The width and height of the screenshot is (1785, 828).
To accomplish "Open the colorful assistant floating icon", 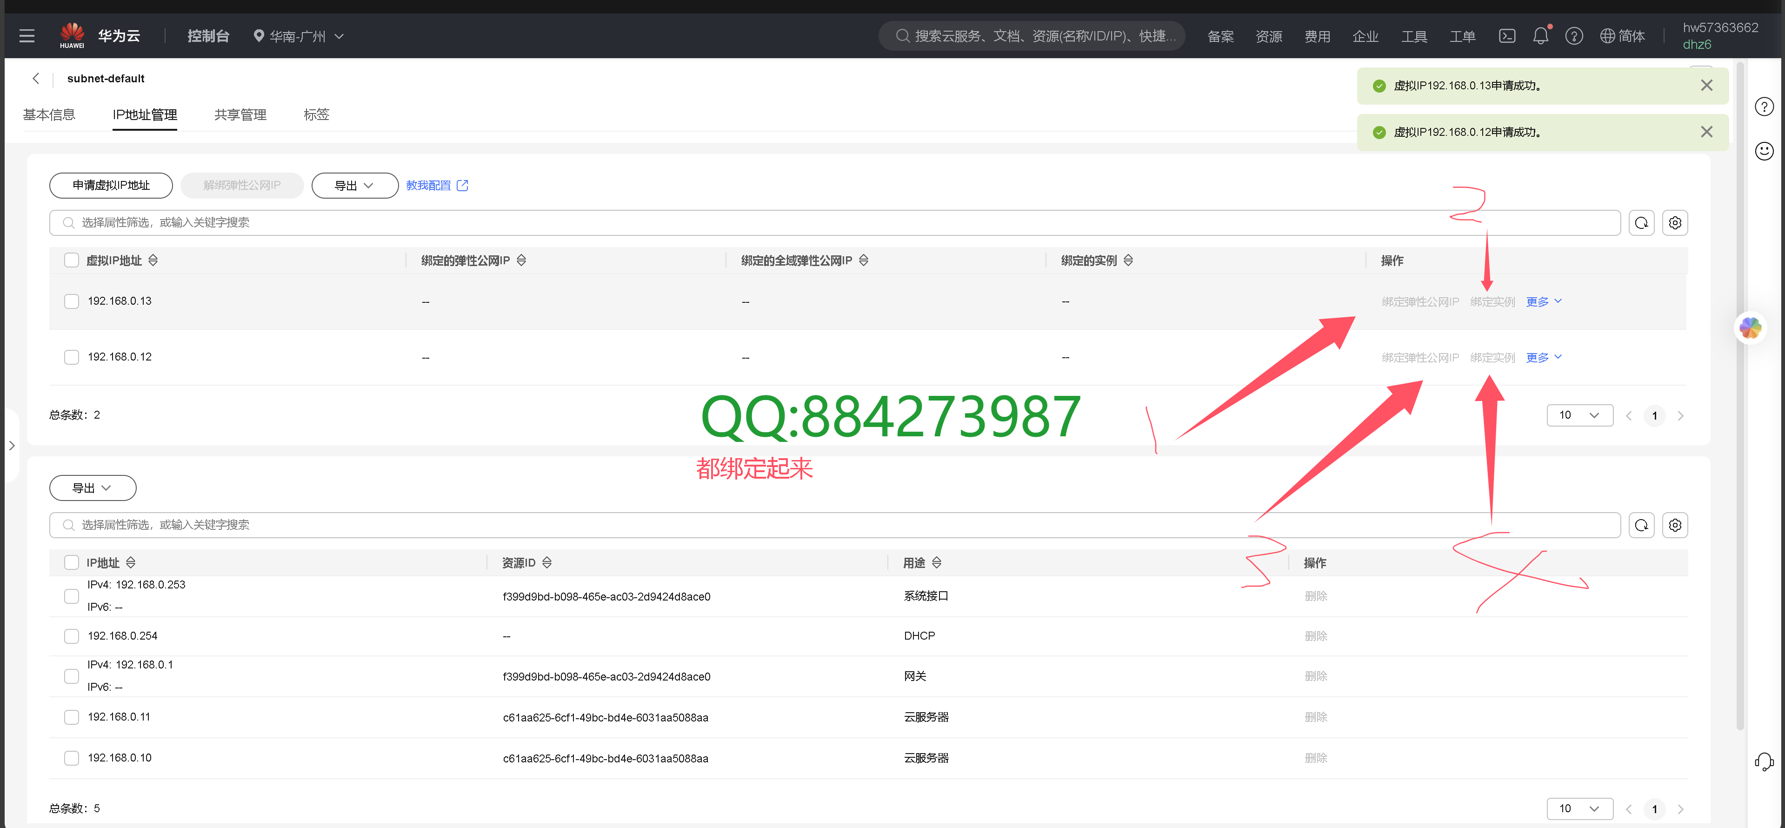I will (1750, 328).
